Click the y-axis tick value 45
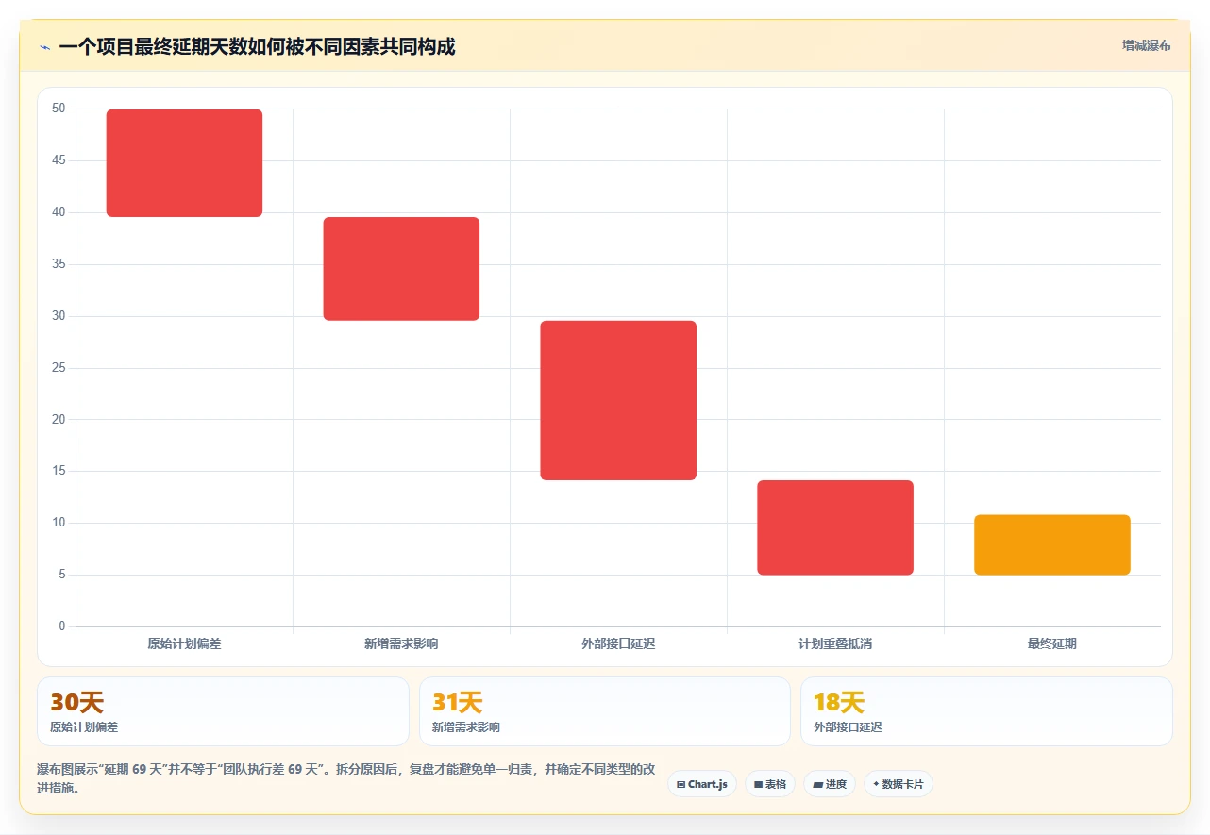 (x=59, y=160)
